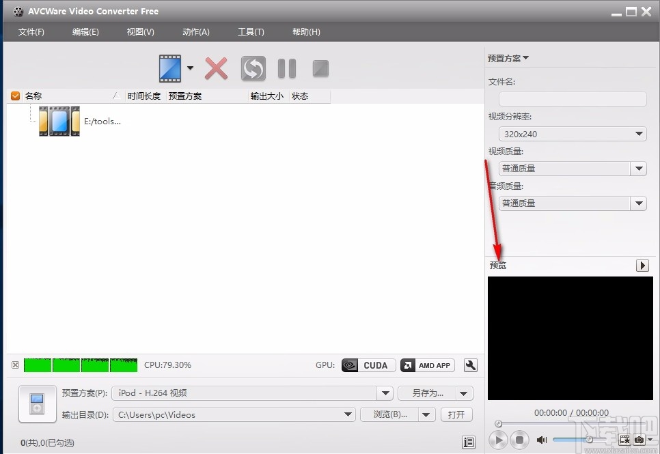Pause conversion with the pause icon
Image resolution: width=660 pixels, height=454 pixels.
coord(286,68)
